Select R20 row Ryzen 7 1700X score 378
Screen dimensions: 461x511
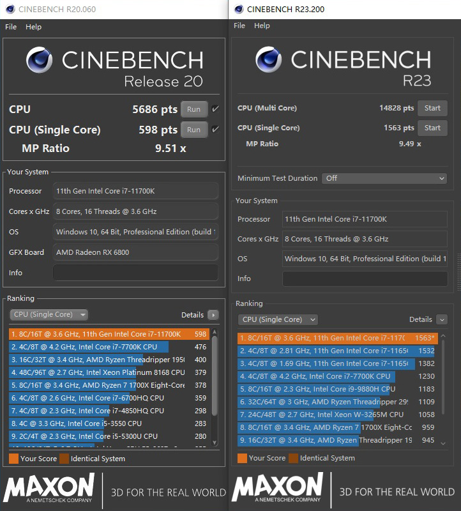[109, 385]
